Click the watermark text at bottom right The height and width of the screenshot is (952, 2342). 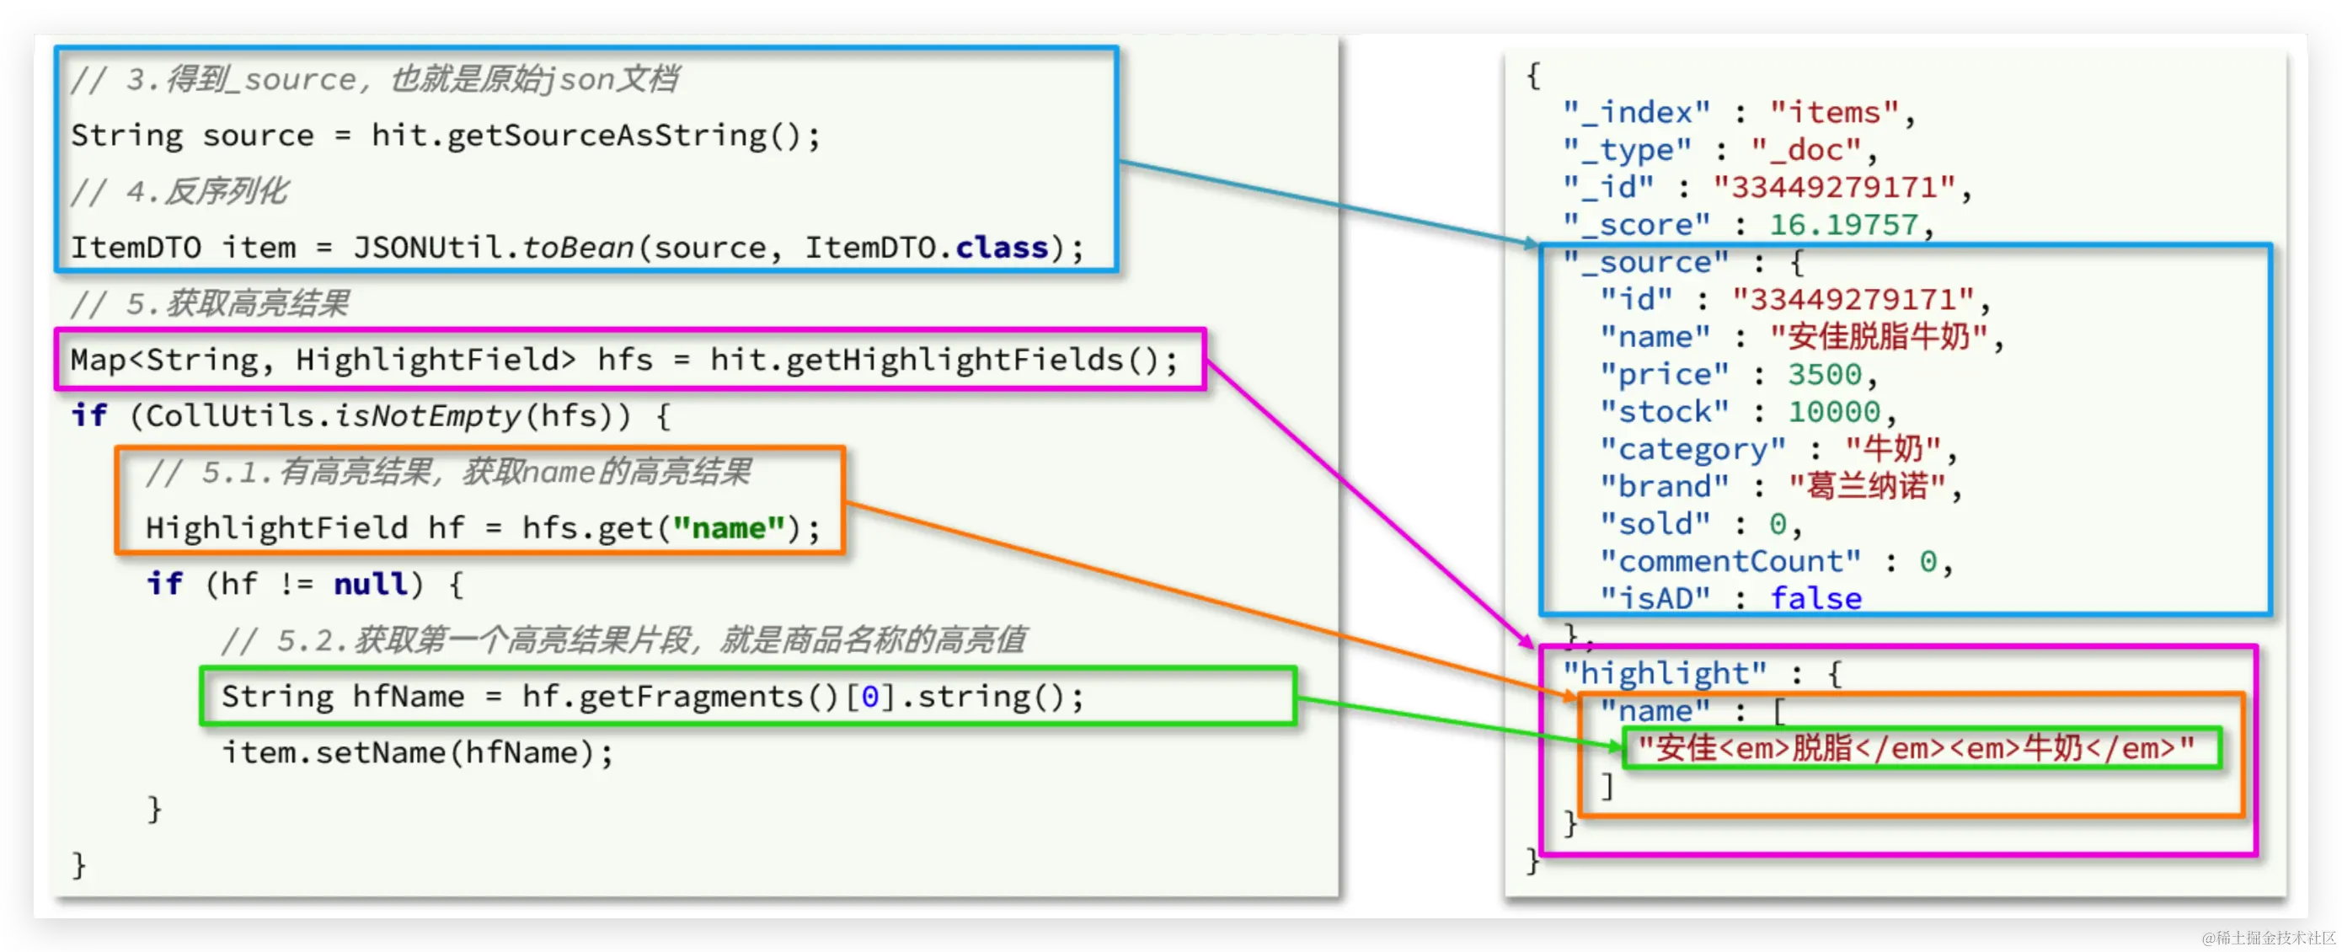tap(2268, 938)
